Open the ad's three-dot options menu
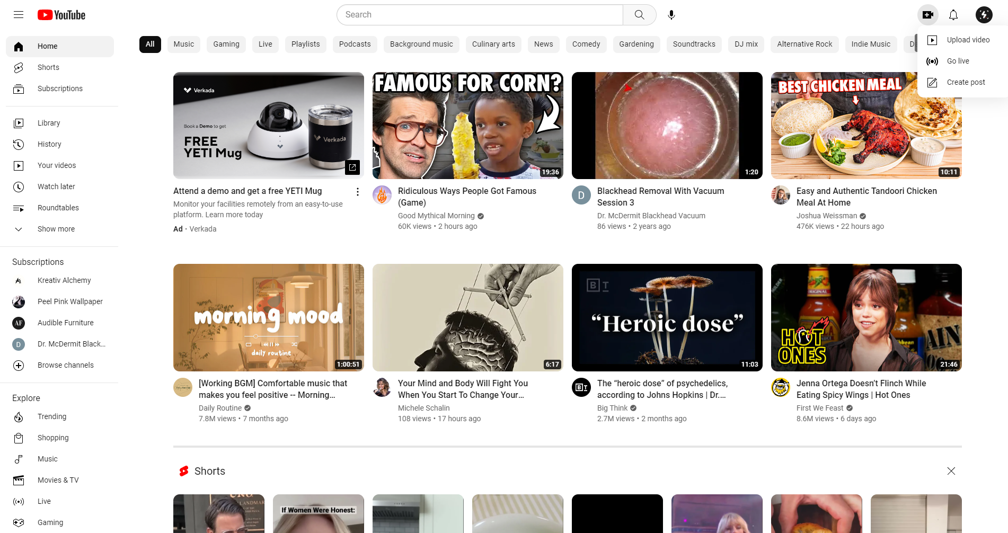 (x=358, y=192)
